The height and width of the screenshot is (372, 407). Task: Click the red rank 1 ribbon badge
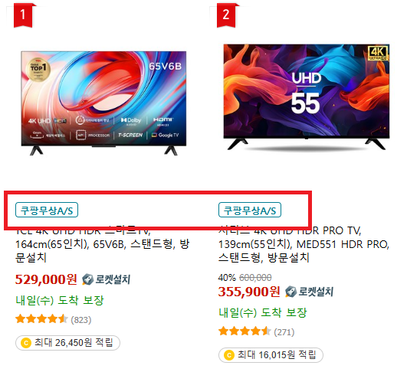click(x=23, y=15)
